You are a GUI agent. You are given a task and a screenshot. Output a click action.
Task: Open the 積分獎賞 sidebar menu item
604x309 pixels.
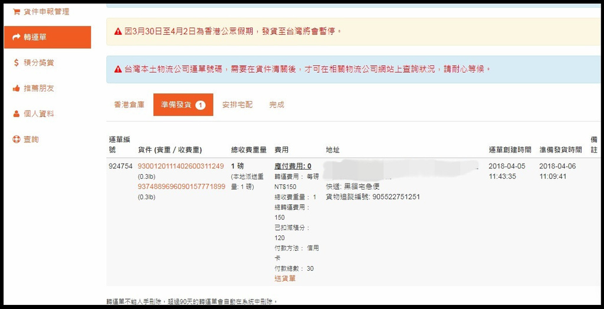pos(39,62)
